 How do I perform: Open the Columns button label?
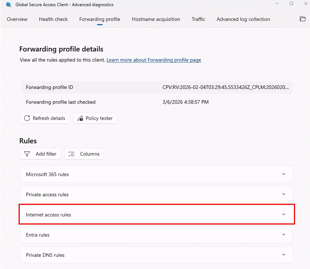tap(90, 154)
